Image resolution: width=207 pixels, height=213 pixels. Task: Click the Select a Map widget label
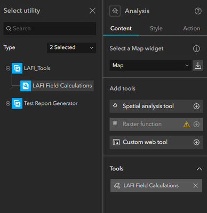[137, 48]
